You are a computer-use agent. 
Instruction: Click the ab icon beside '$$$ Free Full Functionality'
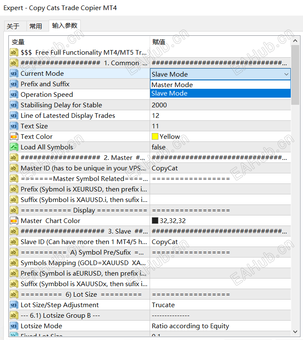pyautogui.click(x=13, y=52)
